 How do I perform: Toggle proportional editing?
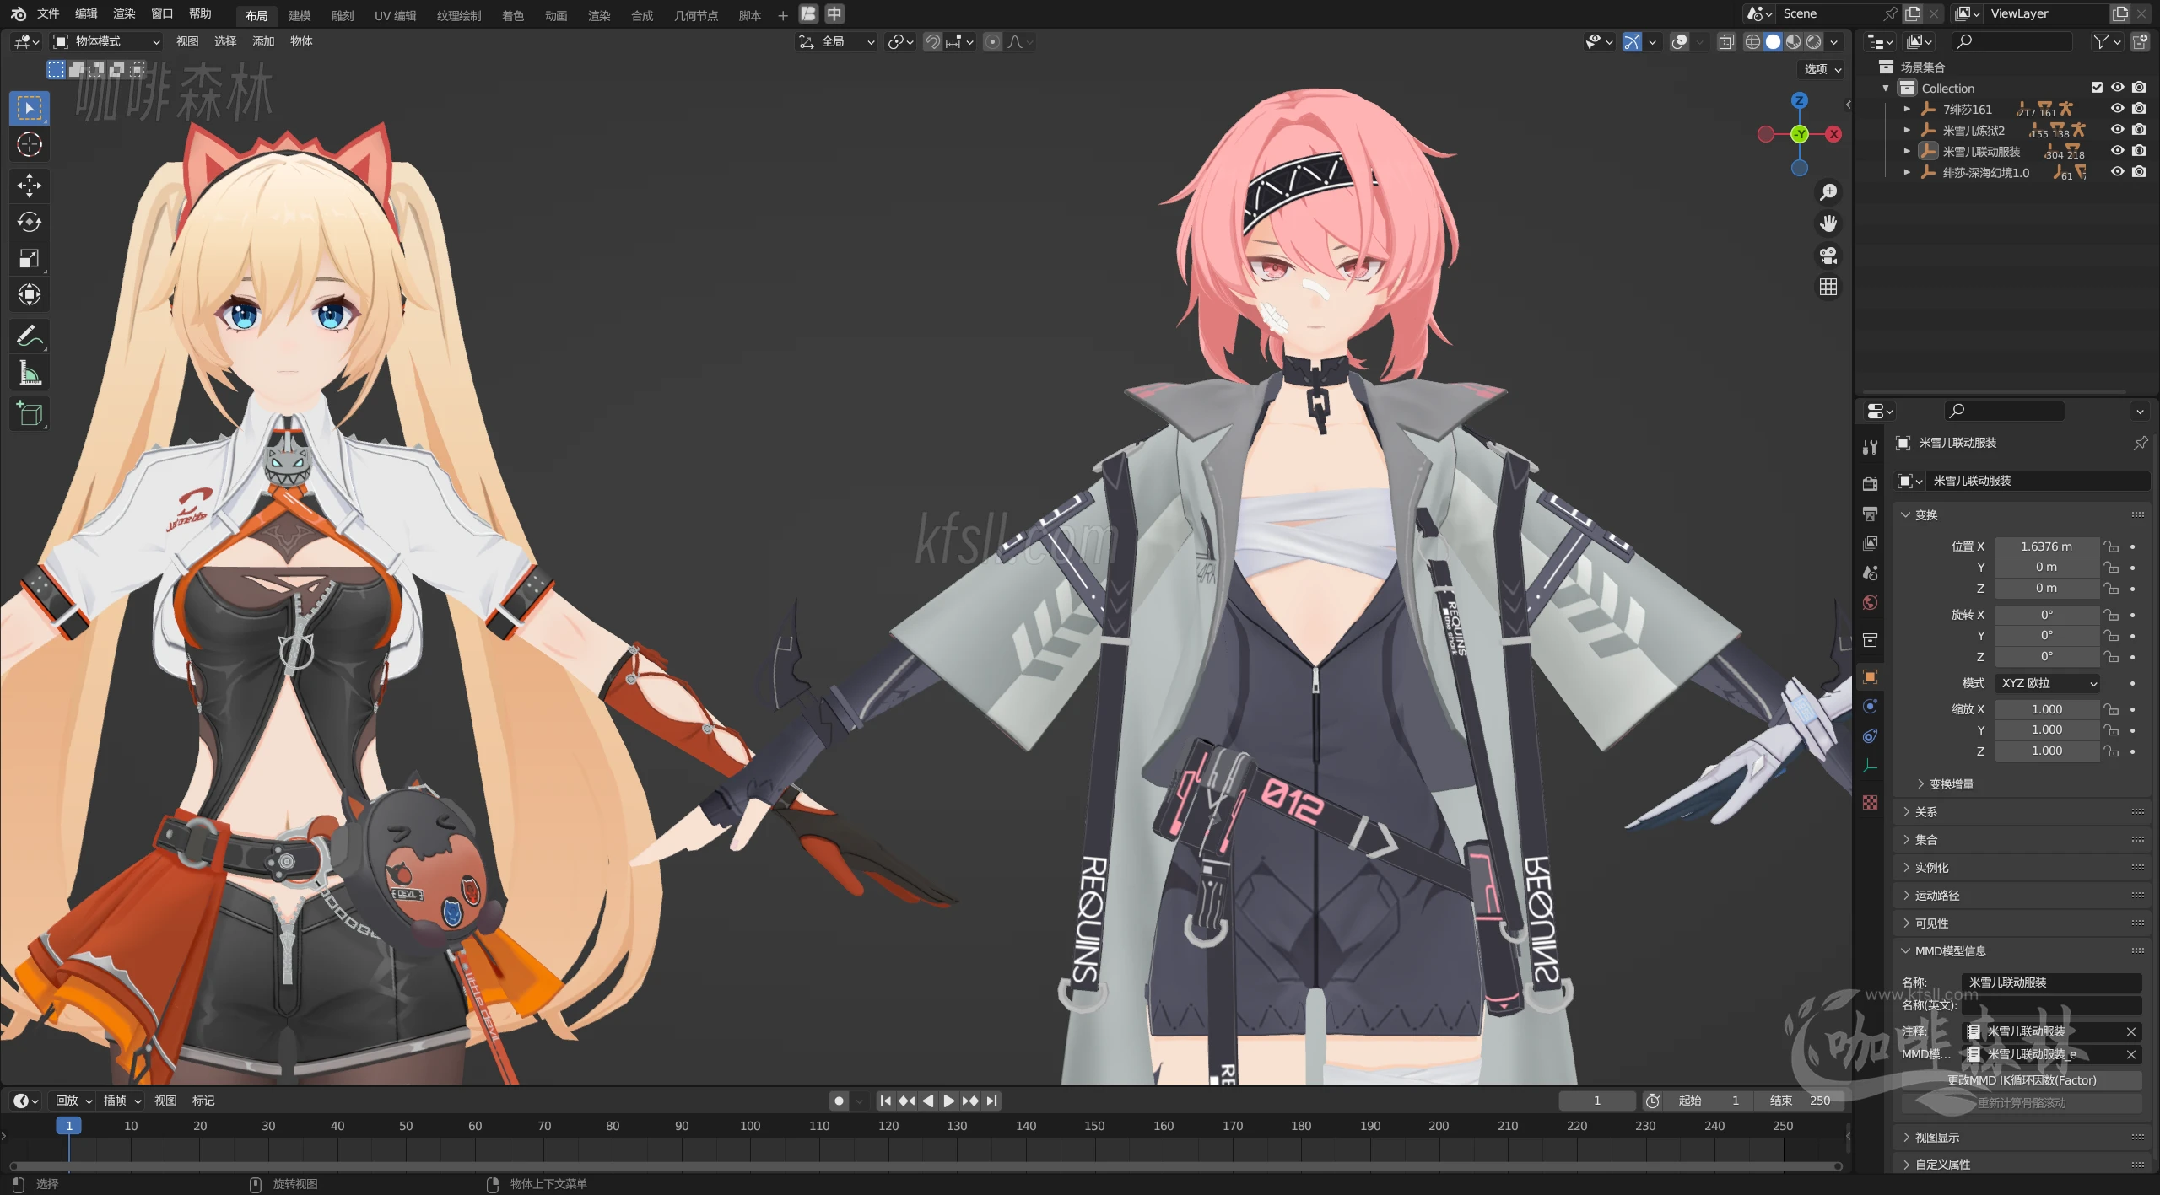[x=992, y=41]
